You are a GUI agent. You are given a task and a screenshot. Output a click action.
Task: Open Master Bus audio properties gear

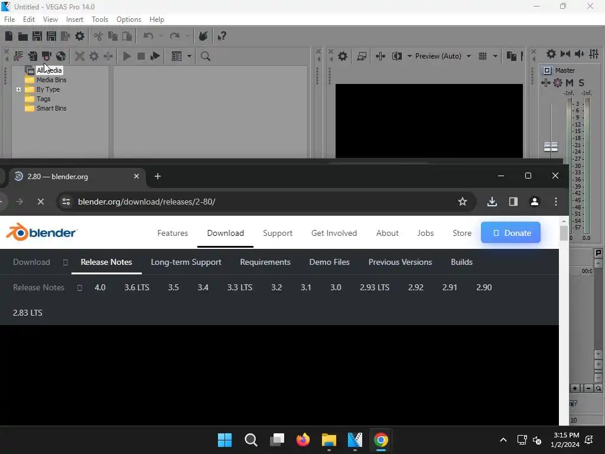pyautogui.click(x=551, y=54)
